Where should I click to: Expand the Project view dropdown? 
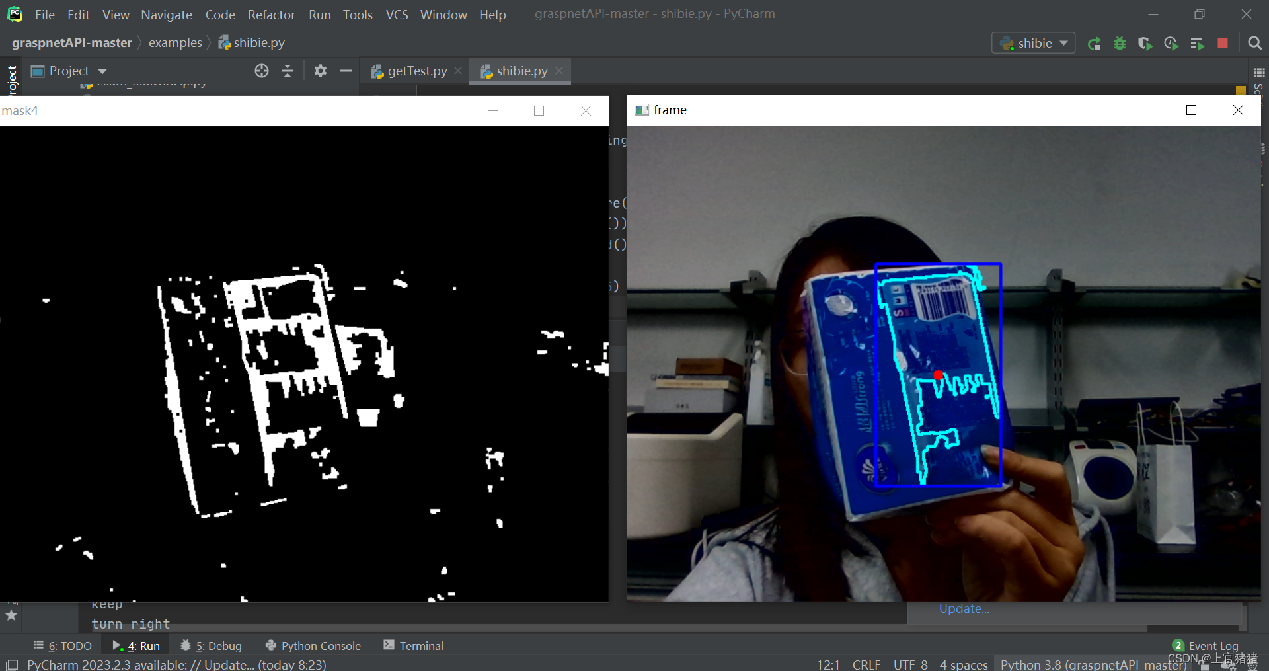click(102, 71)
